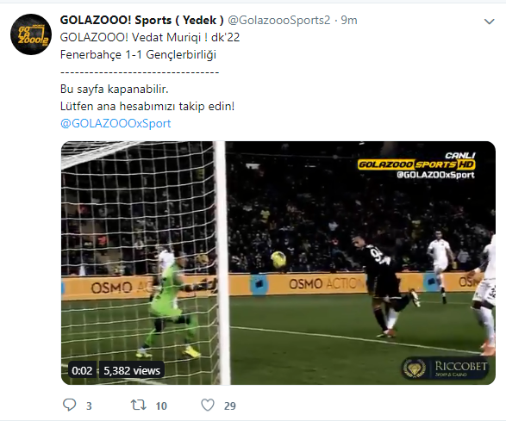This screenshot has height=421, width=506.
Task: Click the like count number 29
Action: click(x=230, y=406)
